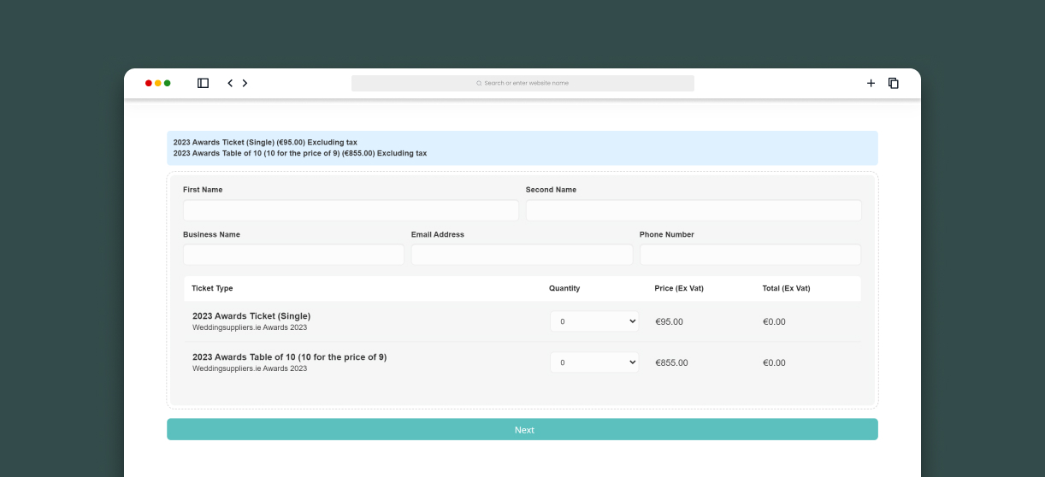
Task: Click the Email Address field
Action: coord(522,255)
